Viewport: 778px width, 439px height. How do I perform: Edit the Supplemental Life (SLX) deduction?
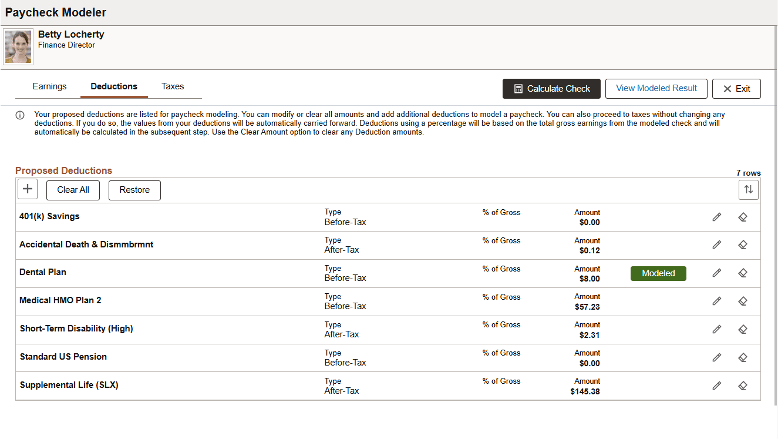pos(716,386)
